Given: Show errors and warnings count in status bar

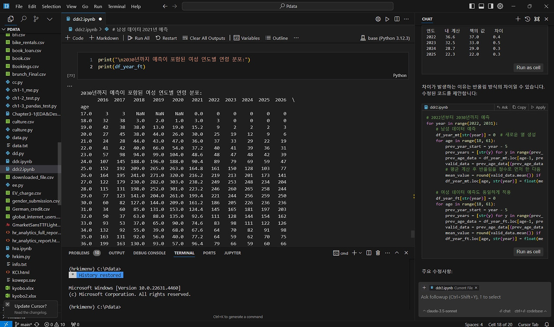Looking at the screenshot, I should pos(55,324).
